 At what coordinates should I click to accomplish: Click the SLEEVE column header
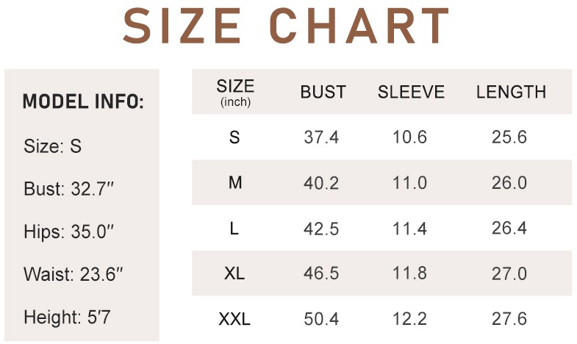pos(411,92)
